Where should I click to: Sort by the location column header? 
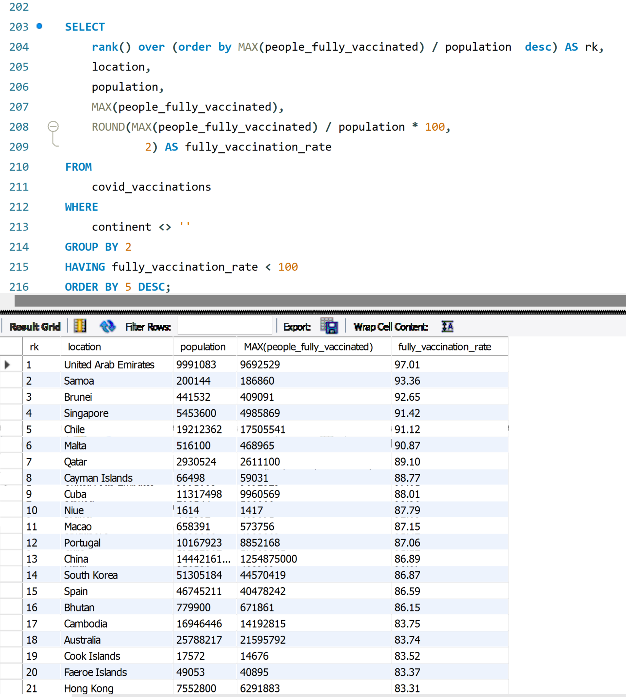pyautogui.click(x=84, y=347)
